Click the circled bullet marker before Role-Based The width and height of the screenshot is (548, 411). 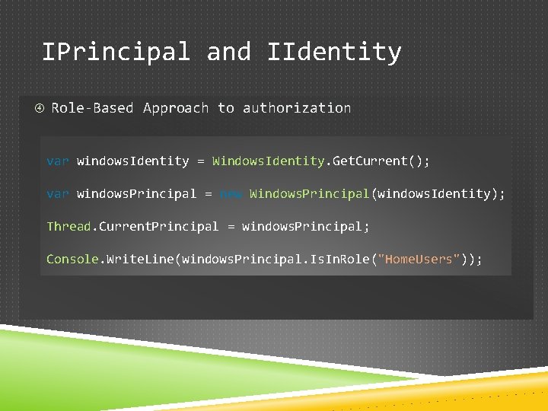click(40, 108)
